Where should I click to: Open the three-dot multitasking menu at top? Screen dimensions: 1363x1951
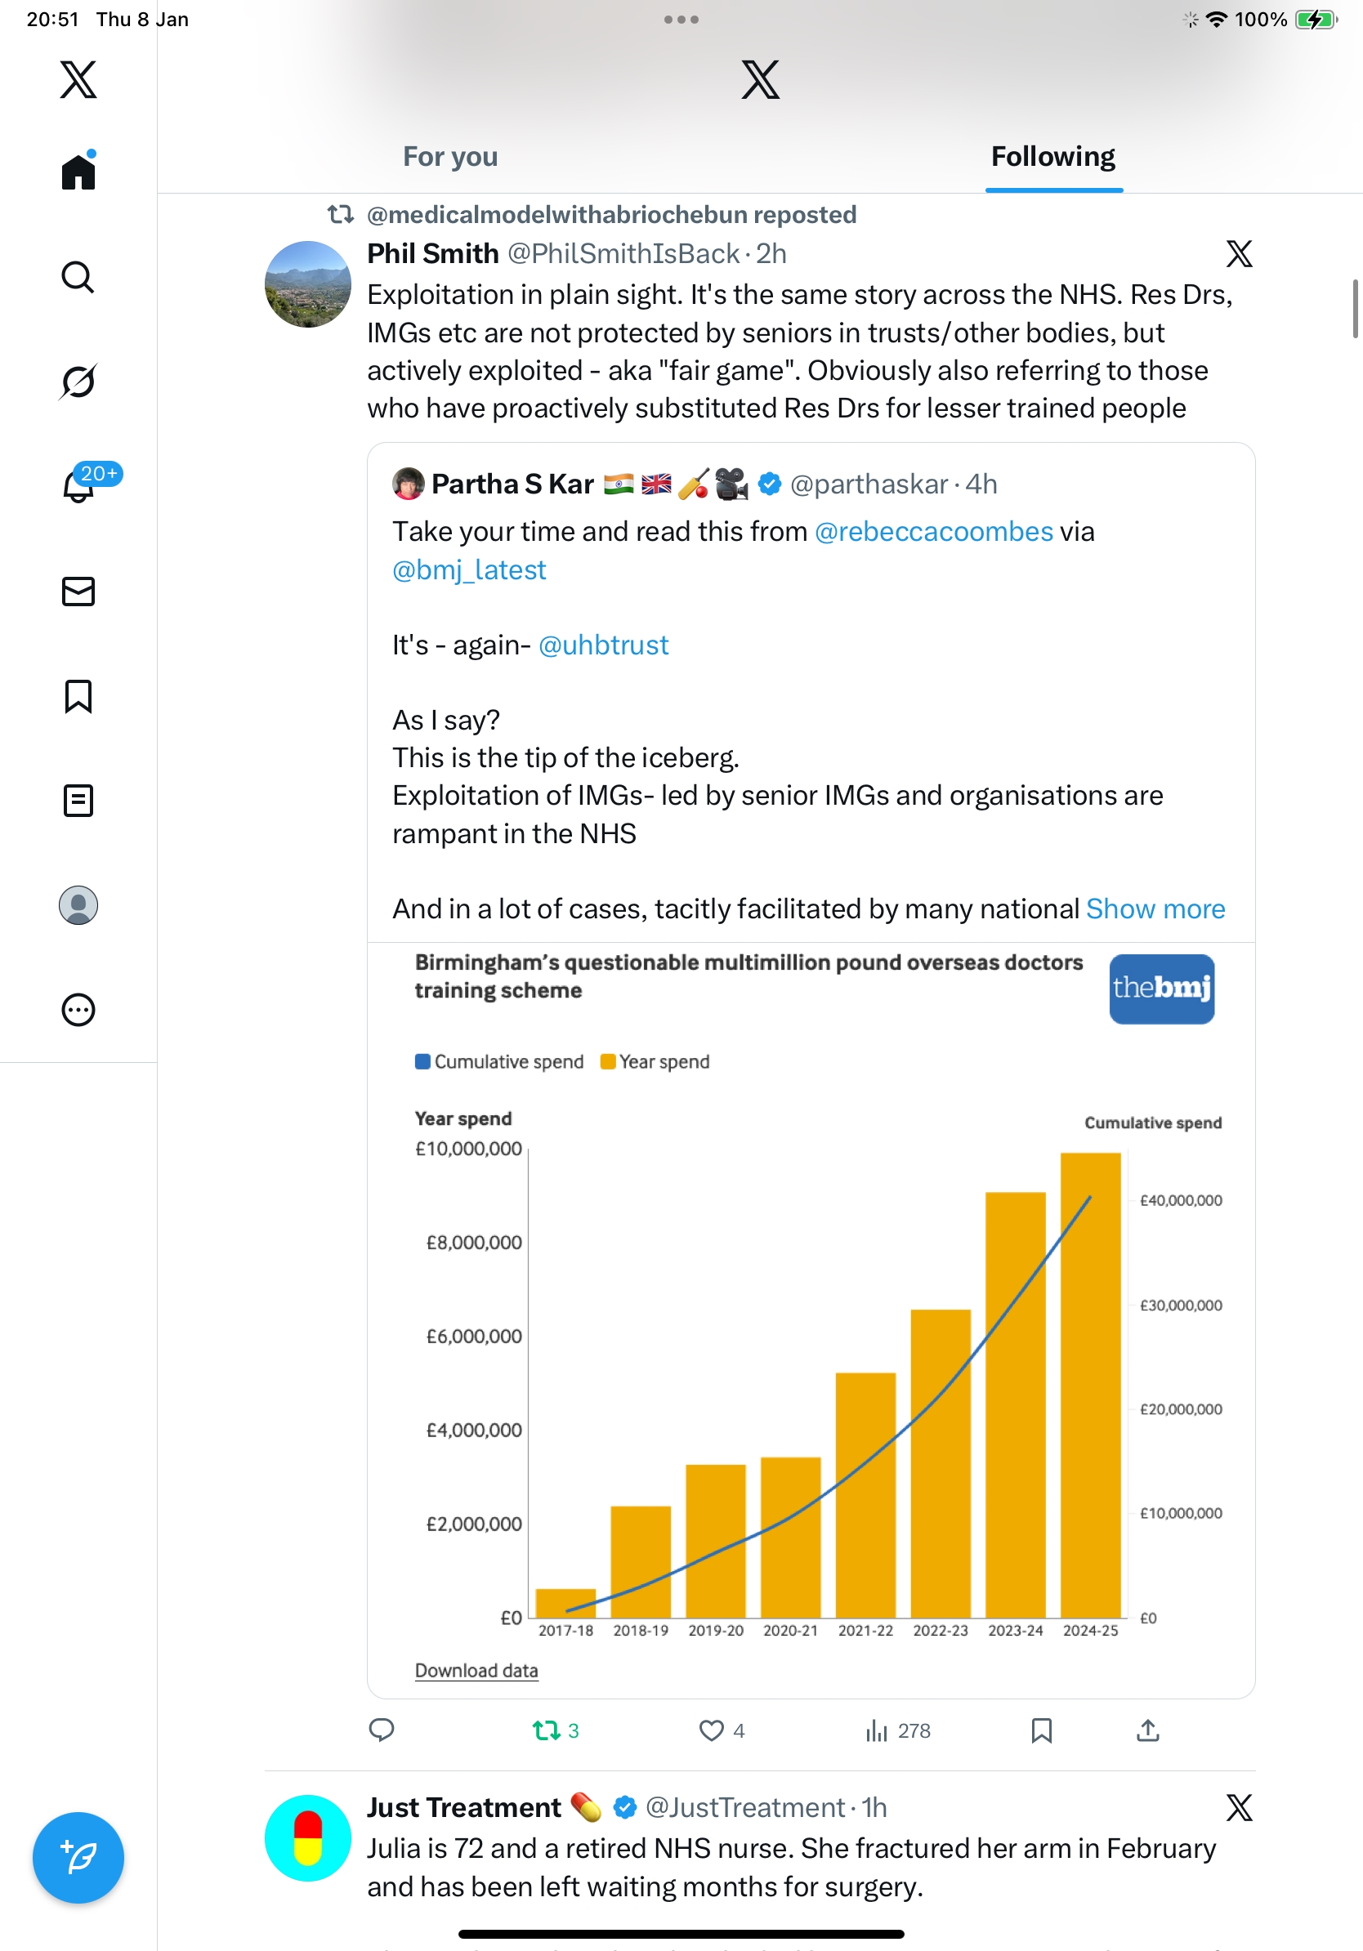click(x=681, y=19)
